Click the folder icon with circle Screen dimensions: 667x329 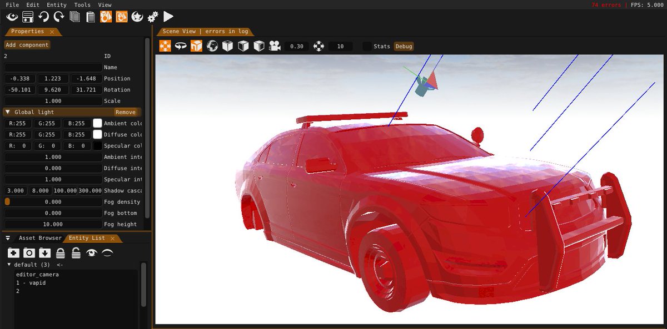[29, 253]
